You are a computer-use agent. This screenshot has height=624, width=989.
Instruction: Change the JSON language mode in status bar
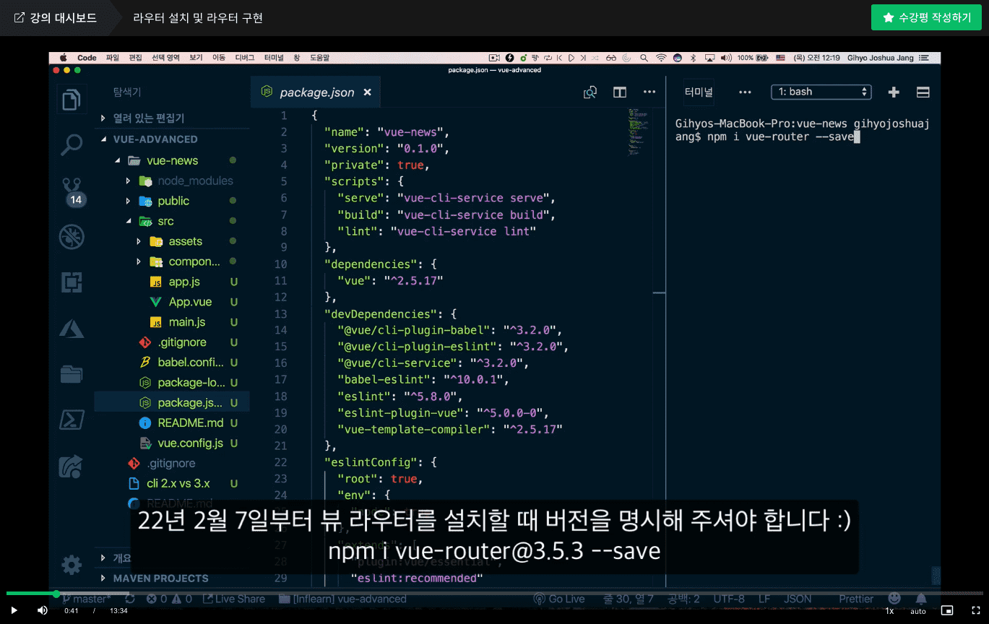coord(798,599)
